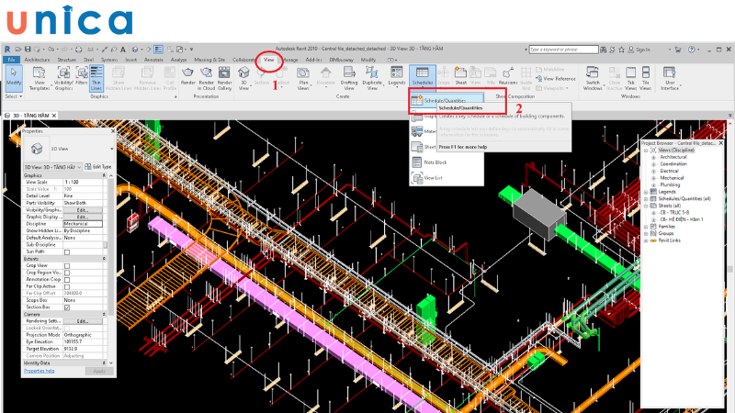Click the text tool A icon
Image resolution: width=735 pixels, height=413 pixels.
click(x=123, y=50)
